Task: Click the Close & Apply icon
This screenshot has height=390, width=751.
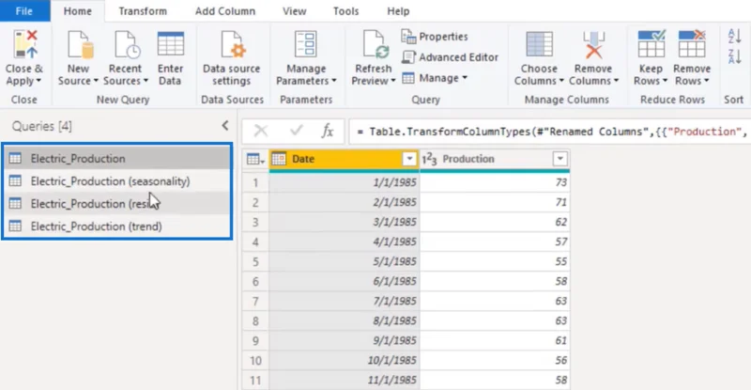Action: 25,44
